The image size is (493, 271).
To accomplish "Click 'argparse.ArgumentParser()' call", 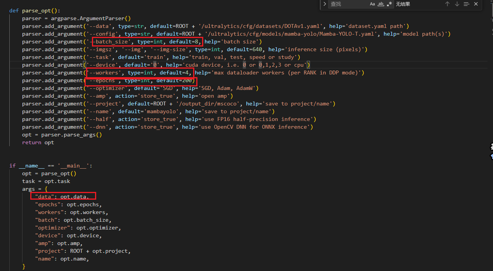I will coord(91,18).
